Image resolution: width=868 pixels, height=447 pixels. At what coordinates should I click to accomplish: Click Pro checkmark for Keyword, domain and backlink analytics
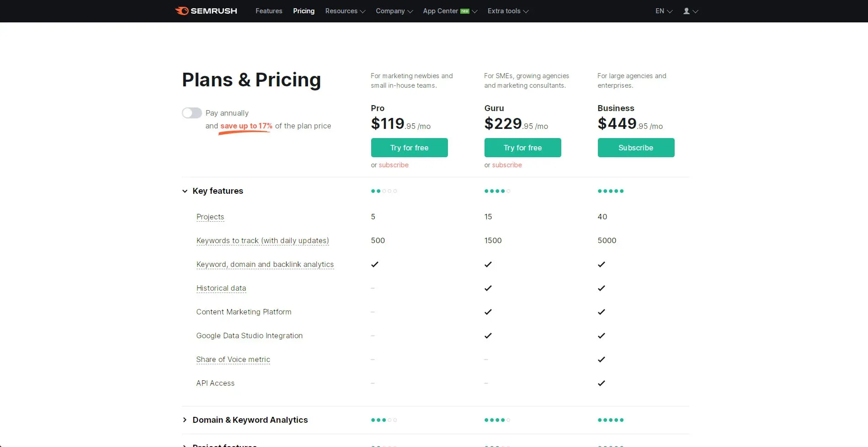coord(375,264)
